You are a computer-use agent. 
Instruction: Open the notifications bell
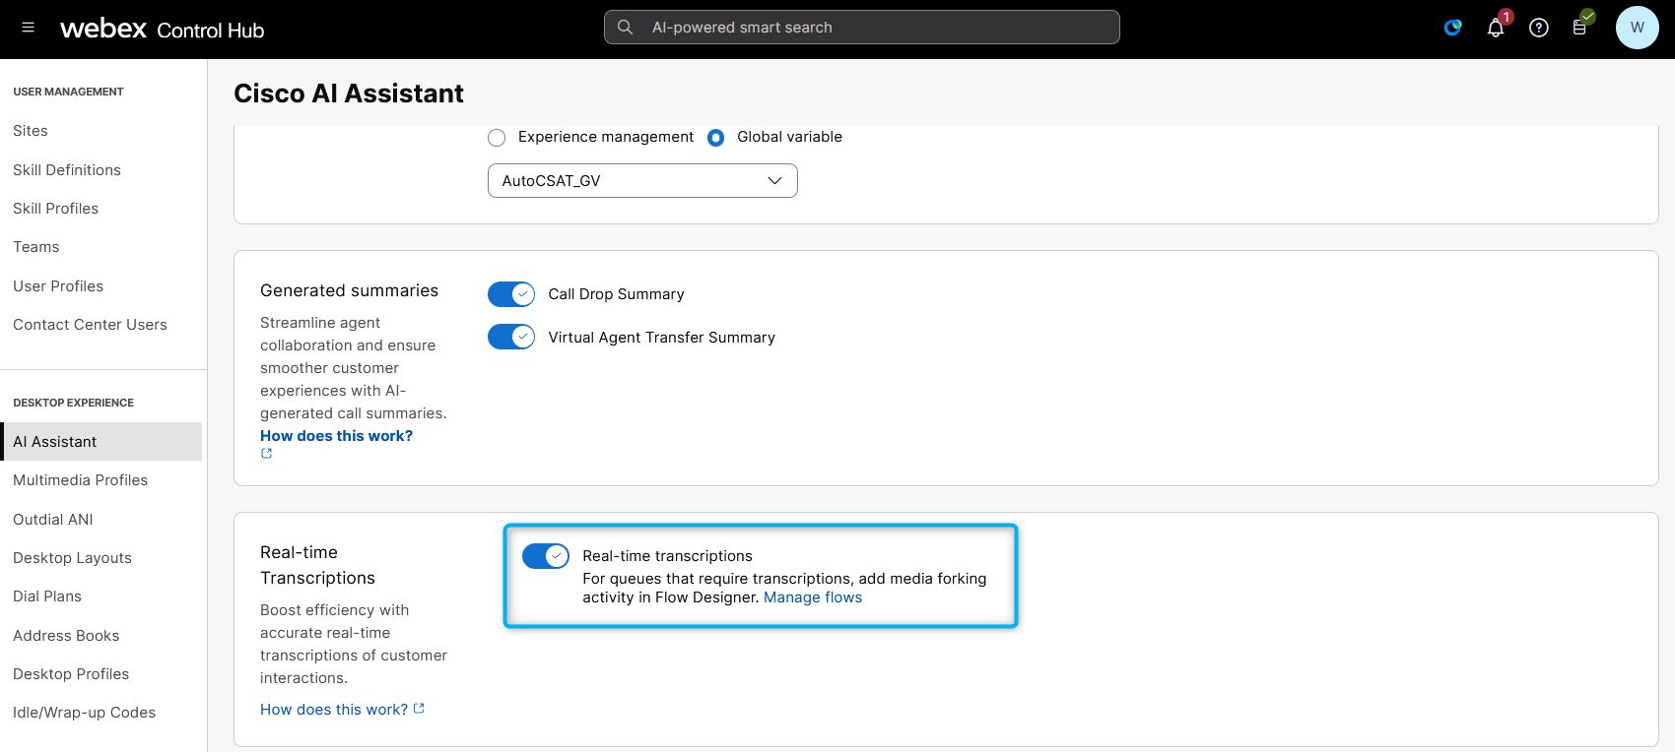tap(1496, 28)
